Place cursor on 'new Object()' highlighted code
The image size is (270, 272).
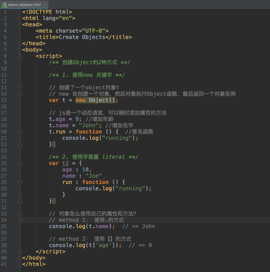[x=95, y=100]
